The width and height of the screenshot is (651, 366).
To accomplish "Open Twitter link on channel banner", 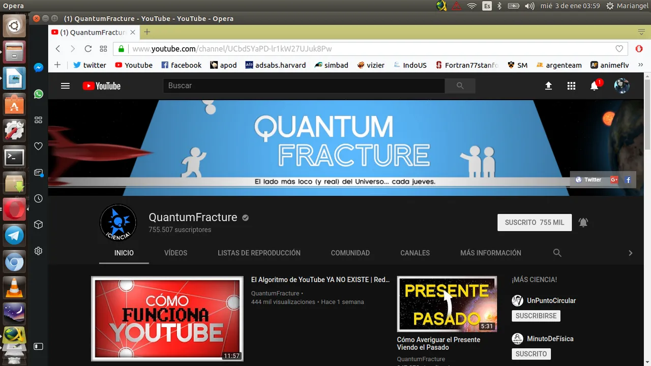I will tap(588, 179).
